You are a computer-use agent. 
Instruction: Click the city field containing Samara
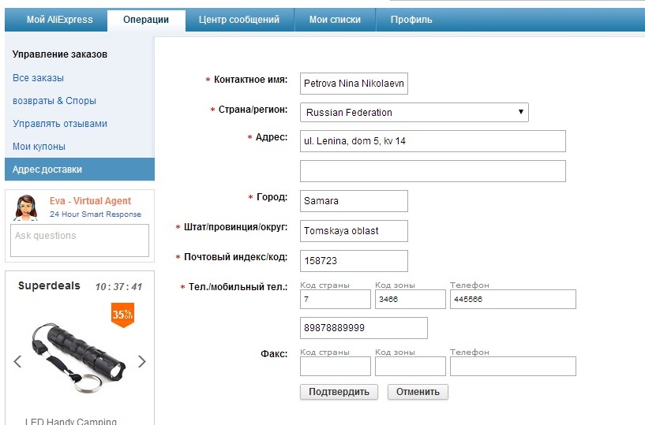354,201
